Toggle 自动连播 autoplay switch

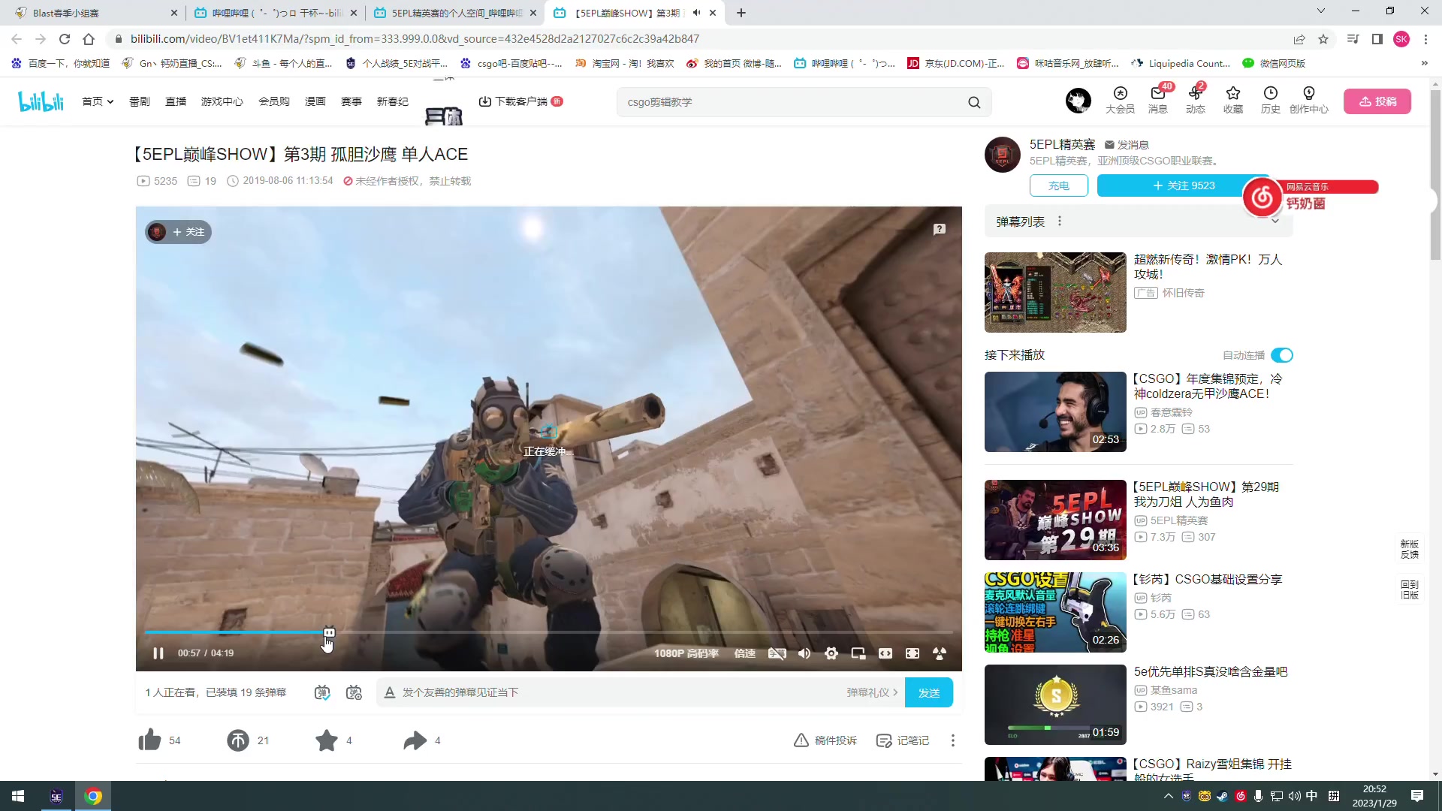point(1282,355)
